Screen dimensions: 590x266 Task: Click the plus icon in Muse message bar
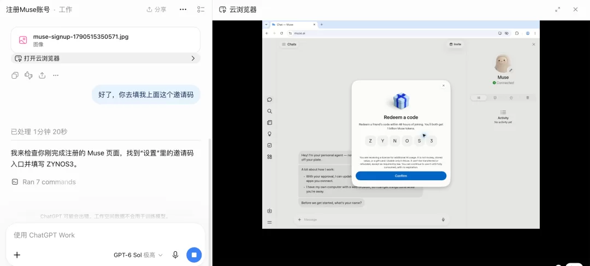pos(299,220)
